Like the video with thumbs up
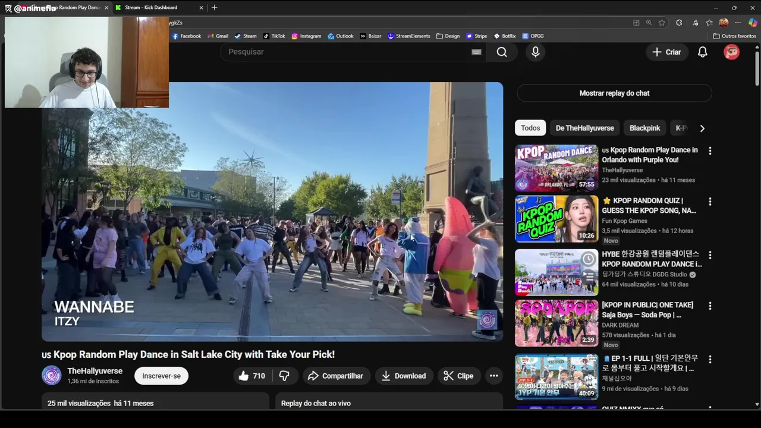 [x=252, y=376]
